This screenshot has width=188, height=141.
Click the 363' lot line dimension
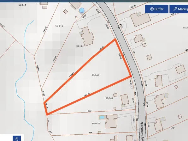click(x=91, y=132)
